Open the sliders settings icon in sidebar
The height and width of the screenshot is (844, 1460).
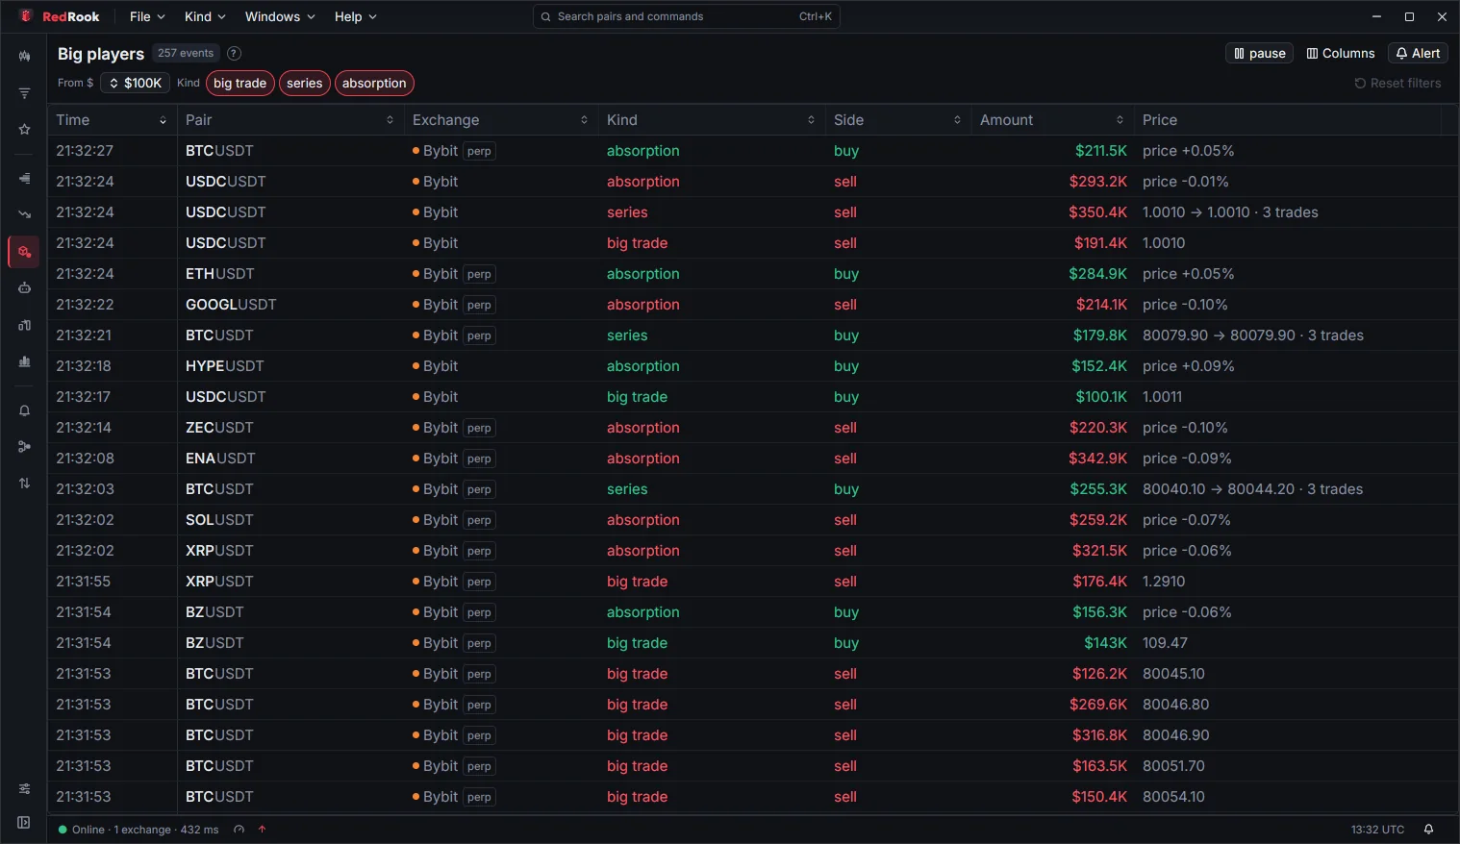[x=24, y=789]
